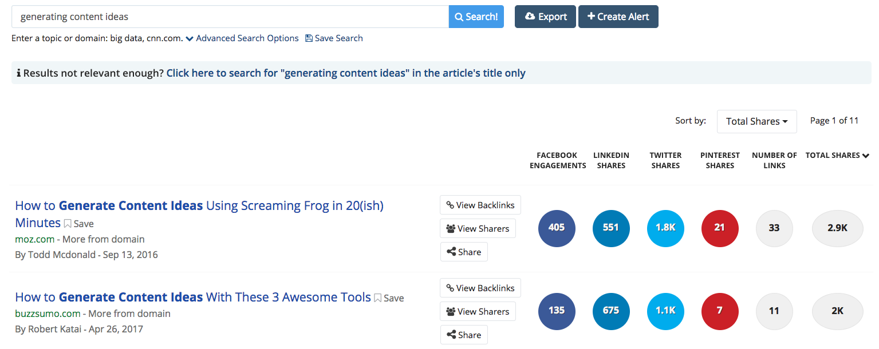879x349 pixels.
Task: Open View Backlinks for the moz.com article
Action: [480, 205]
